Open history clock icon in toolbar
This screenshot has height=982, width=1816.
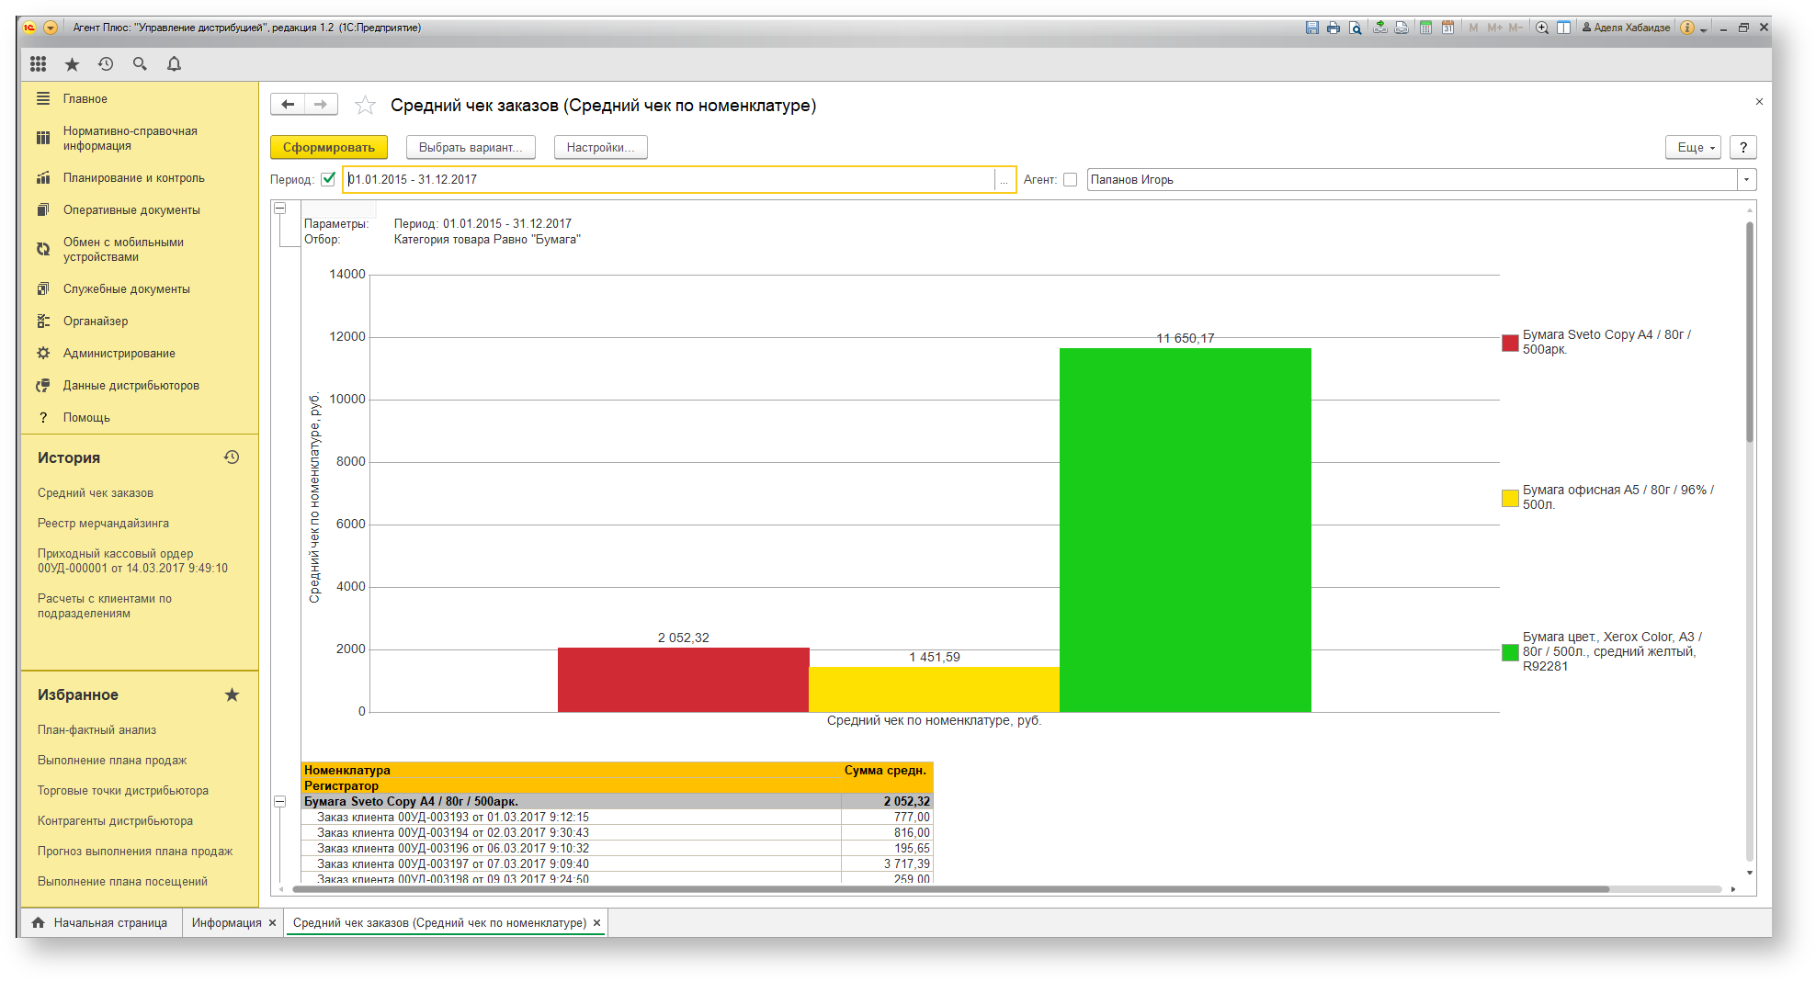(106, 63)
